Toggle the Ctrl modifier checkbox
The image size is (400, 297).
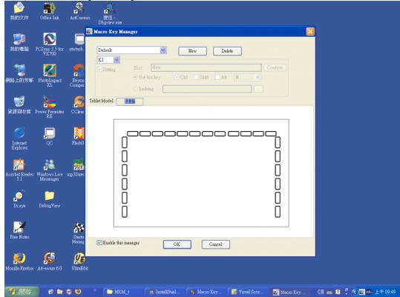tap(177, 77)
